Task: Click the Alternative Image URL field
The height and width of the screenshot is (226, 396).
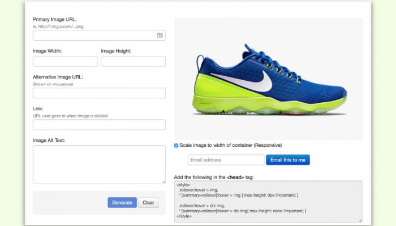Action: point(99,93)
